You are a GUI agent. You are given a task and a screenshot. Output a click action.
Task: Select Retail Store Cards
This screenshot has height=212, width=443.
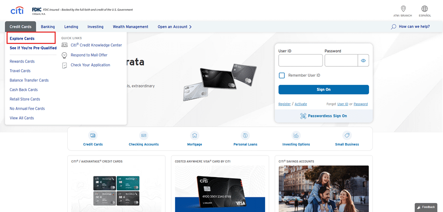tap(25, 99)
